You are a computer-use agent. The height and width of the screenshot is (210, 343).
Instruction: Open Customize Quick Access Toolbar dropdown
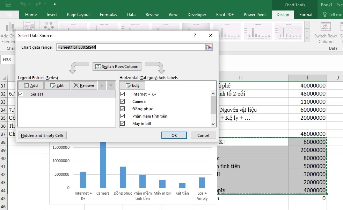click(54, 4)
